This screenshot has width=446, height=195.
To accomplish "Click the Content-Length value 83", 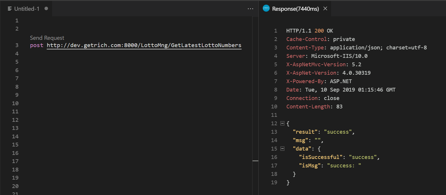I will click(x=339, y=107).
